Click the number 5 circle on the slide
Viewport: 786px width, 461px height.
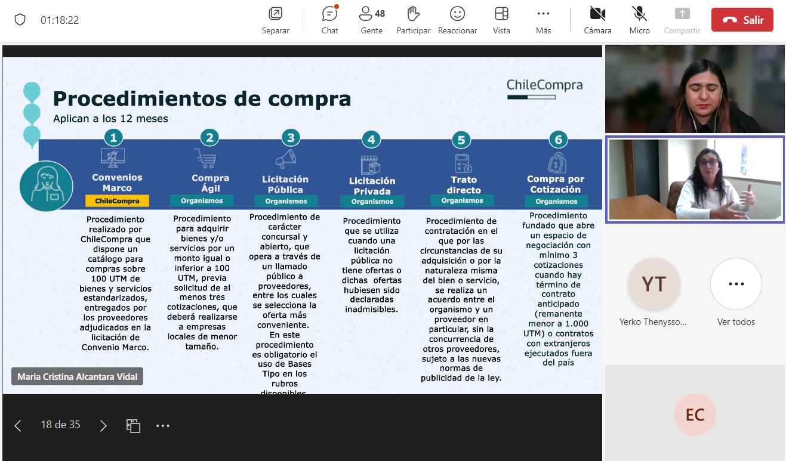(461, 140)
